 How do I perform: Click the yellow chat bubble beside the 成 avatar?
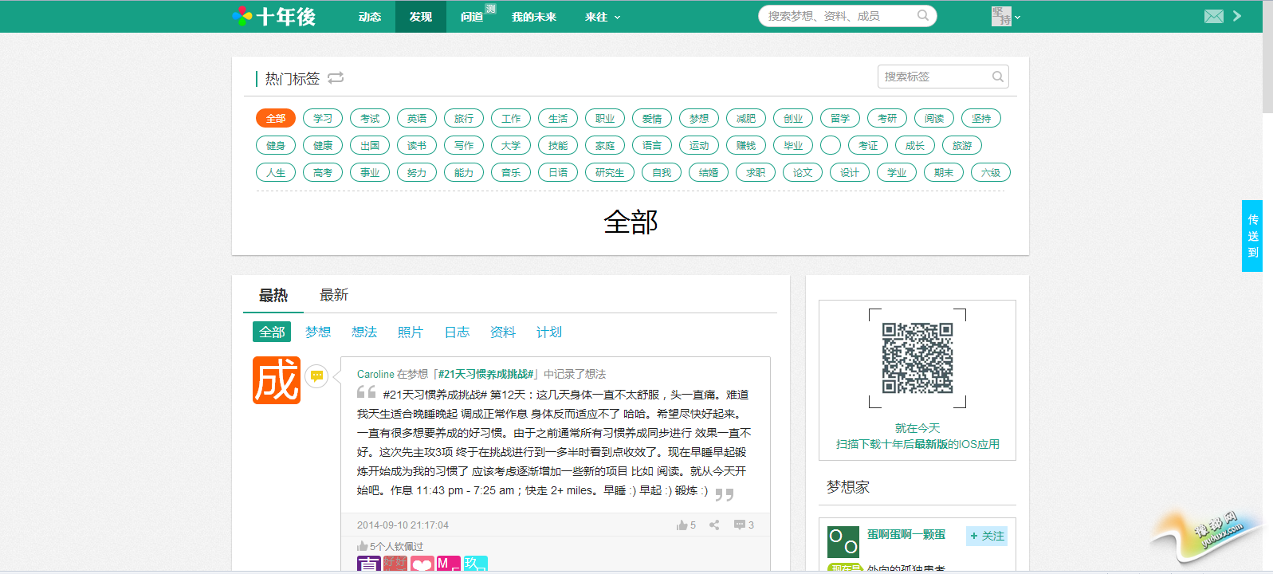tap(316, 375)
